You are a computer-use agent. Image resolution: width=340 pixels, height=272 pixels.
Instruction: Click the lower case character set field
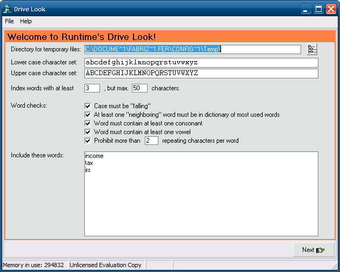(x=201, y=62)
